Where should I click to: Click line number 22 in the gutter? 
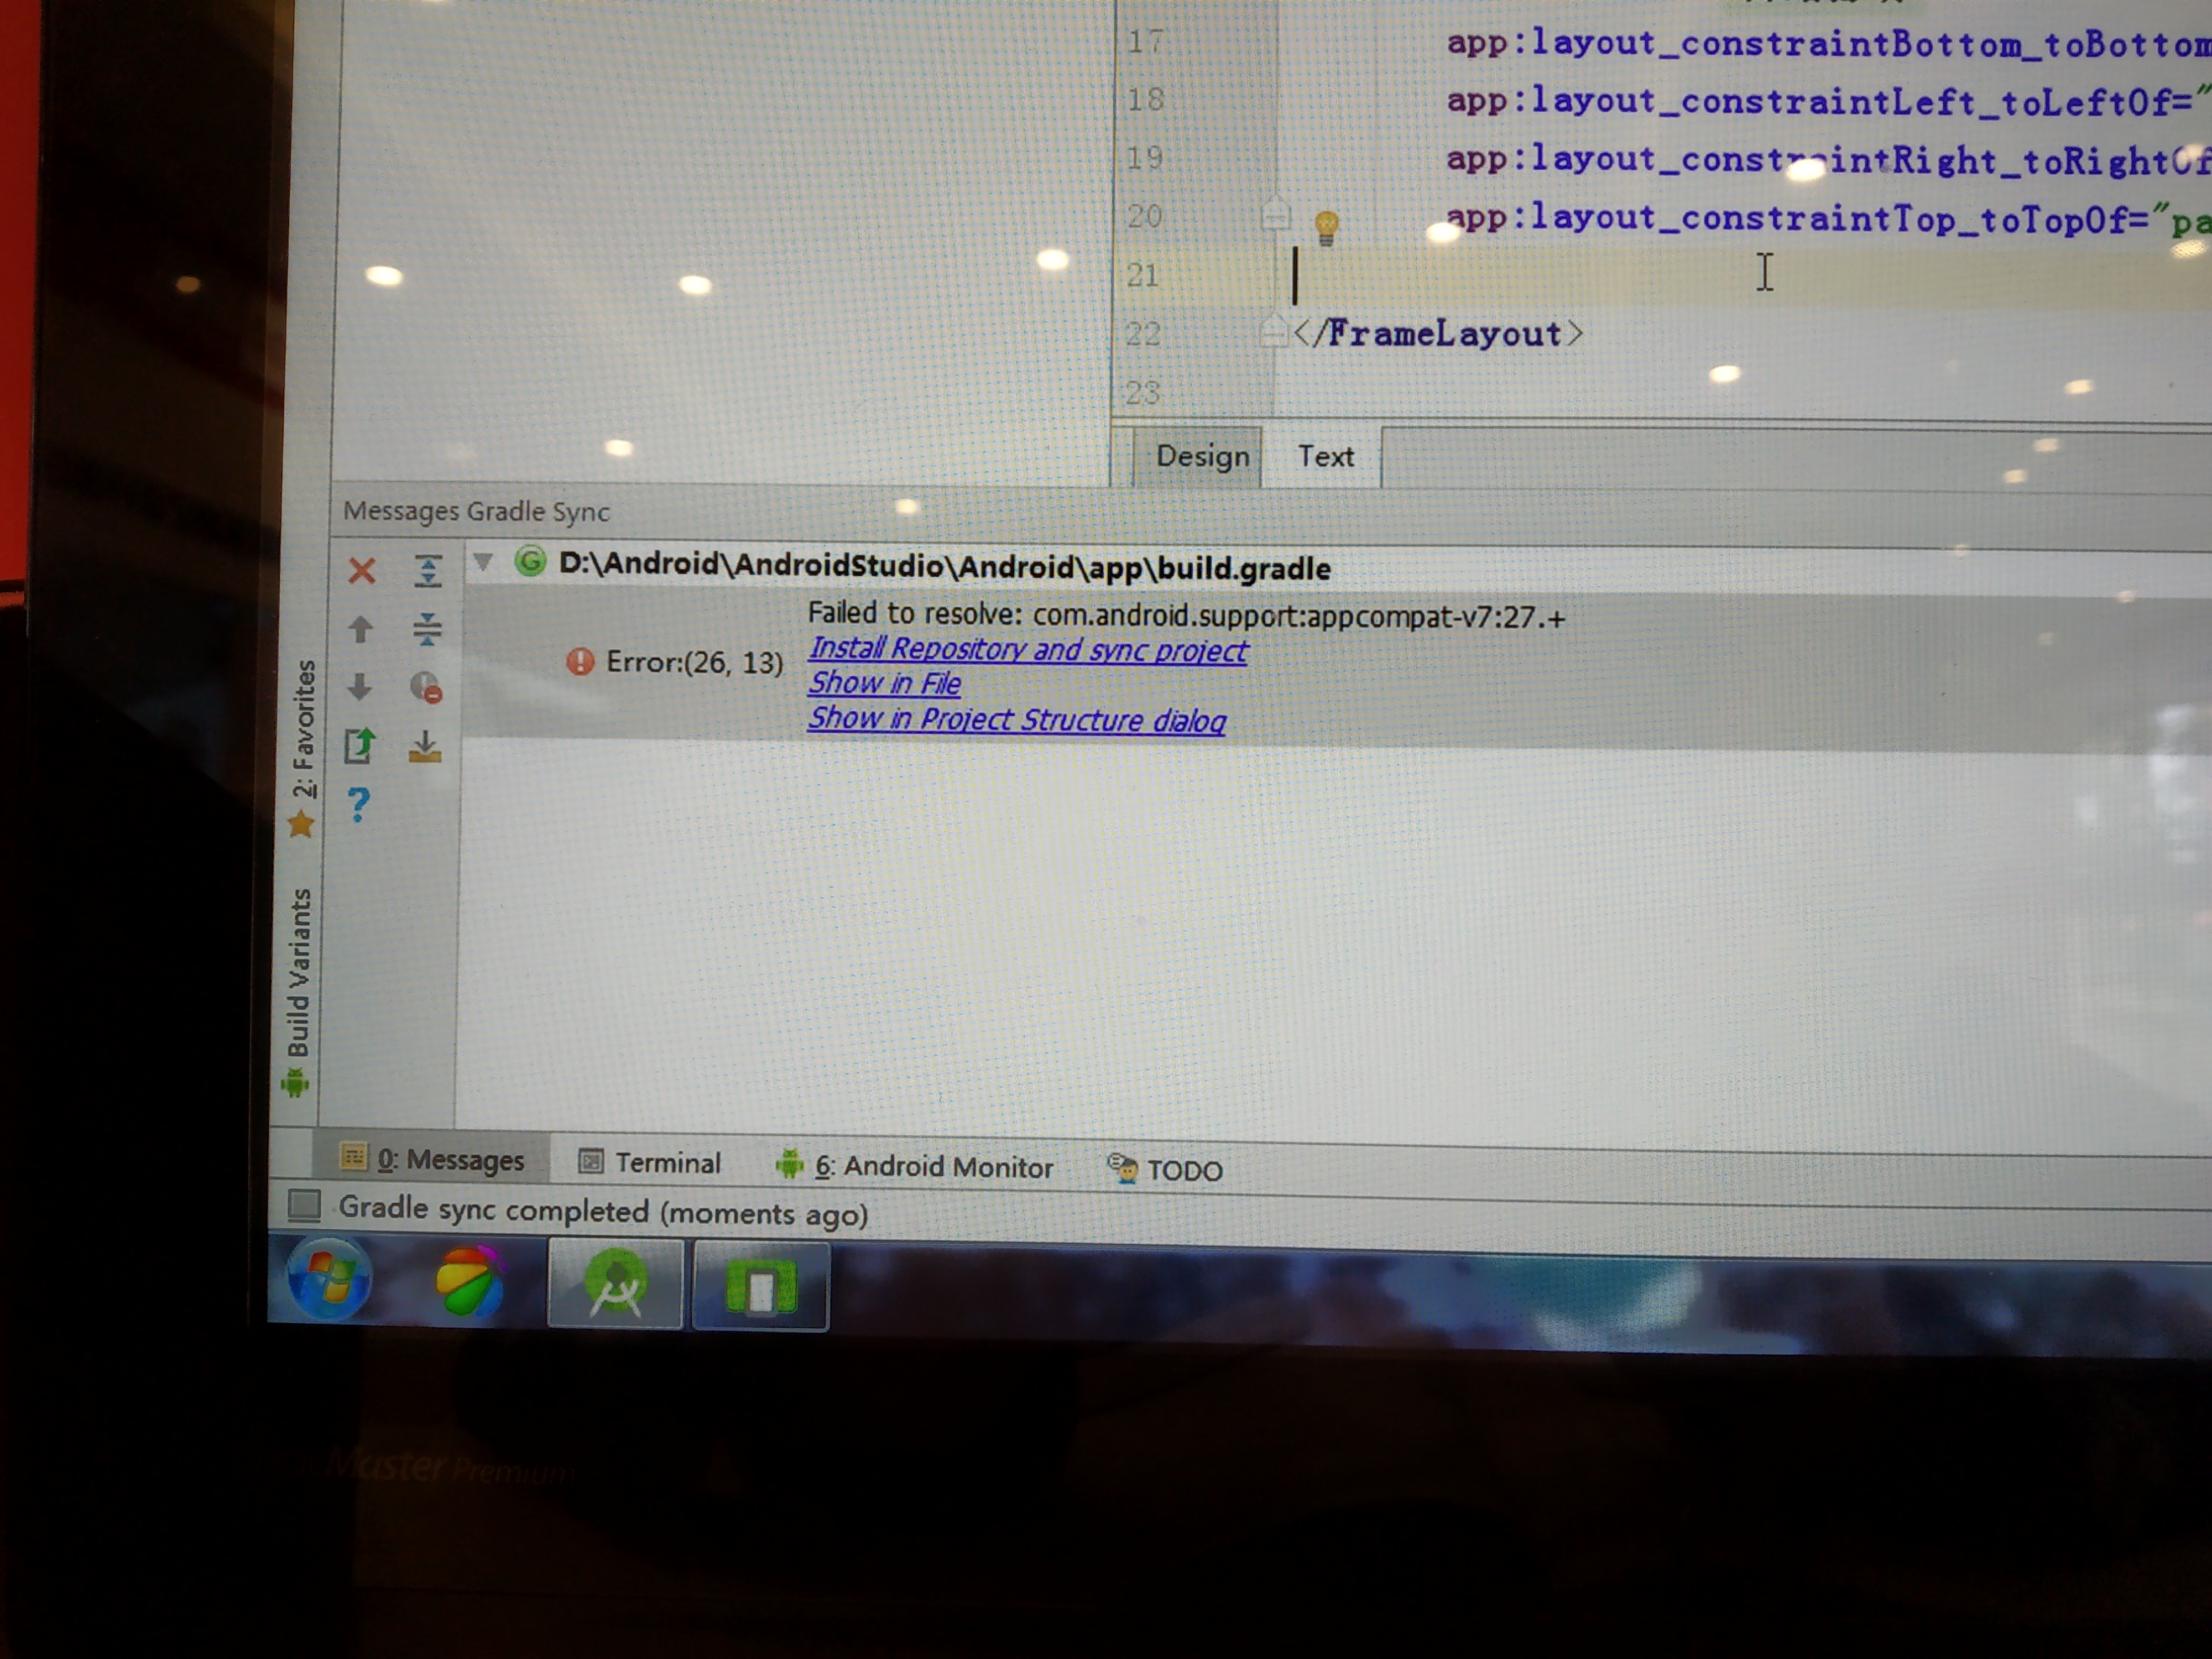[x=1143, y=333]
